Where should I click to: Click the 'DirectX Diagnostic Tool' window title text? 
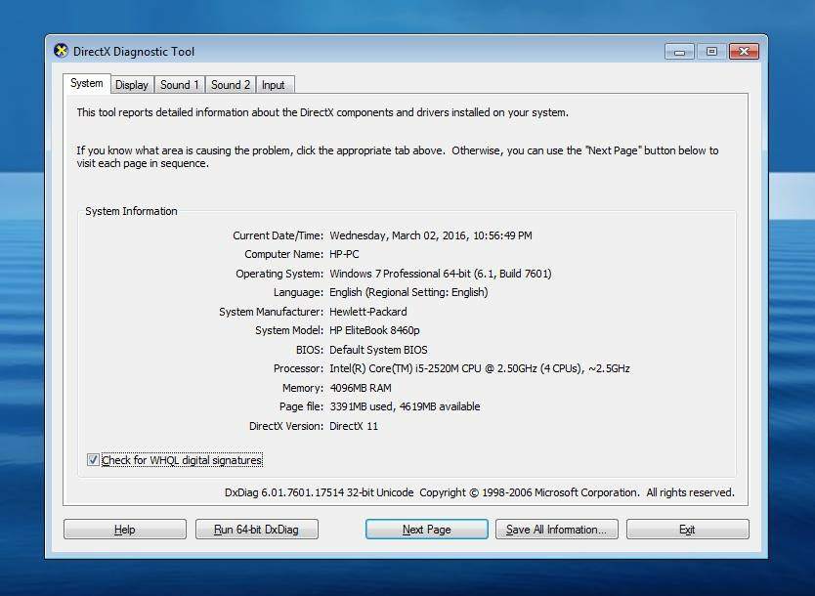[134, 52]
